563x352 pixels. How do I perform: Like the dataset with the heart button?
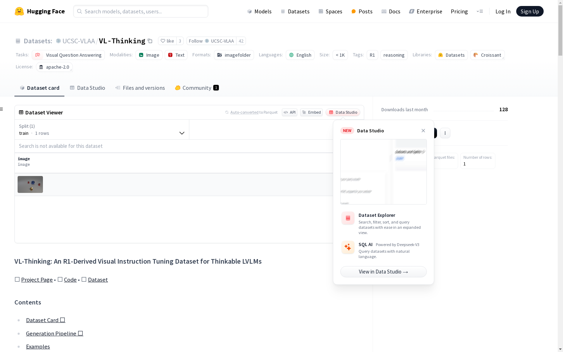pos(167,41)
